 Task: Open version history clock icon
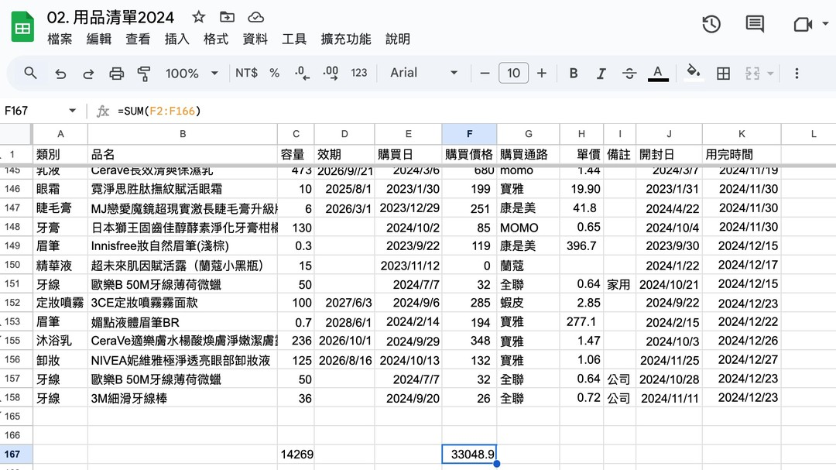(711, 25)
